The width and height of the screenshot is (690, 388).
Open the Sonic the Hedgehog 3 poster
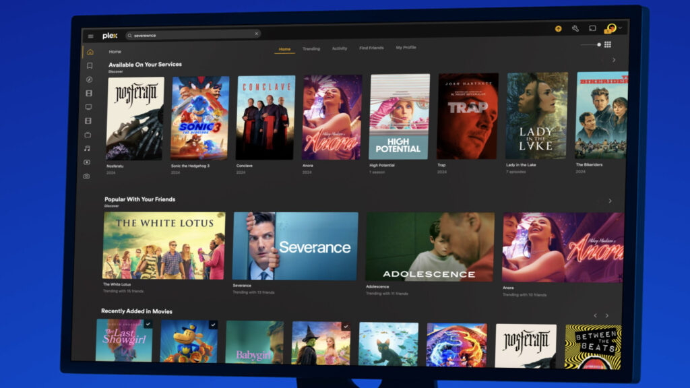pos(199,118)
